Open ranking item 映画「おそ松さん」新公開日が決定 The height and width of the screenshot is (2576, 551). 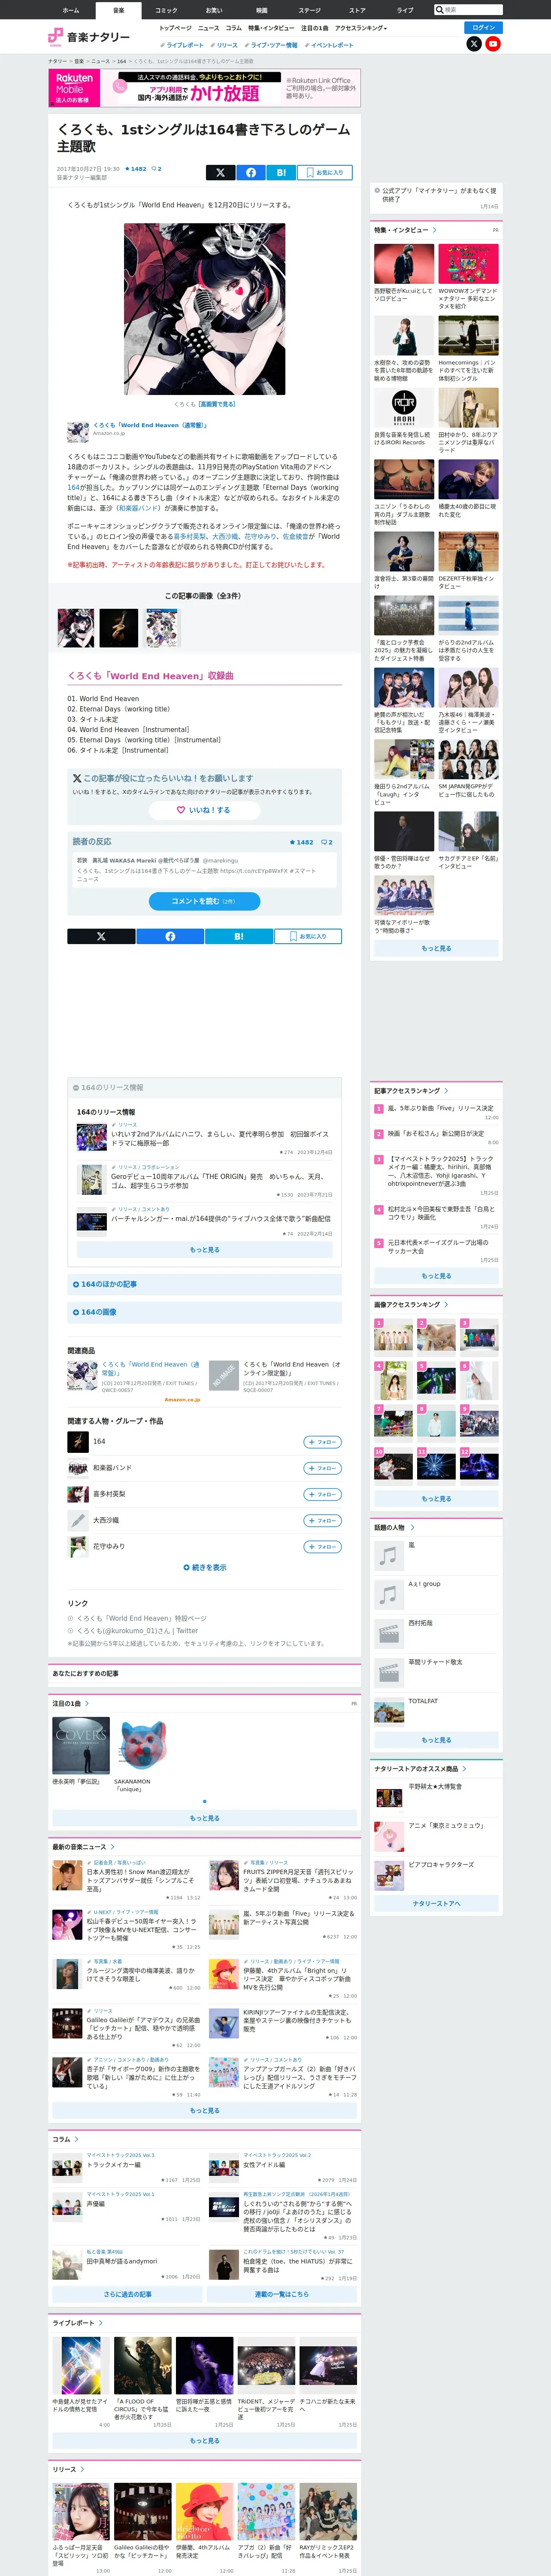pos(436,1133)
